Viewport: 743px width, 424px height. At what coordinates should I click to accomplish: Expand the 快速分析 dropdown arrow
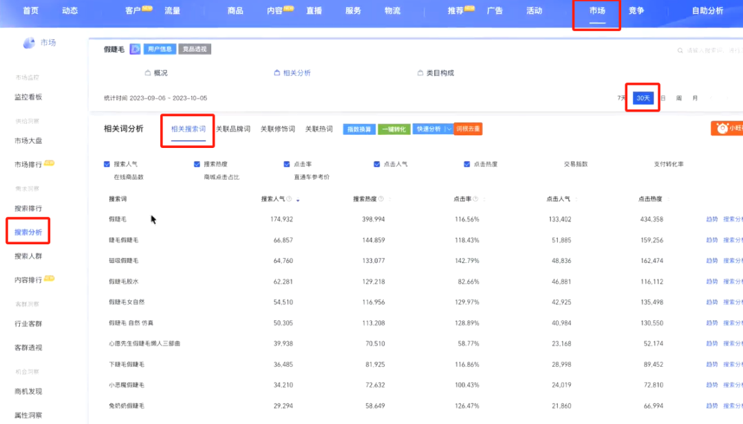click(x=449, y=129)
